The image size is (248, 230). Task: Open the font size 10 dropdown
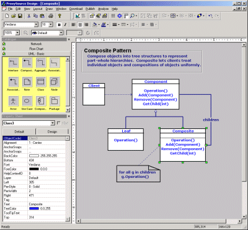(x=51, y=25)
